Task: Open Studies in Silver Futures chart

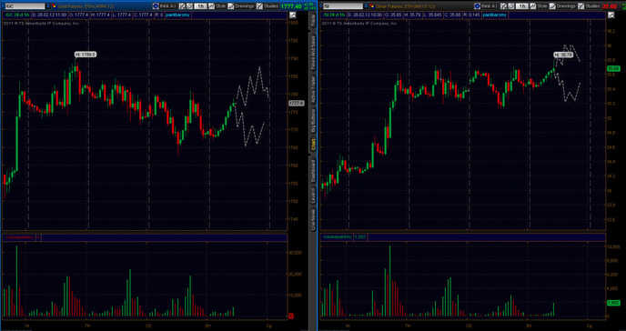Action: 589,6
